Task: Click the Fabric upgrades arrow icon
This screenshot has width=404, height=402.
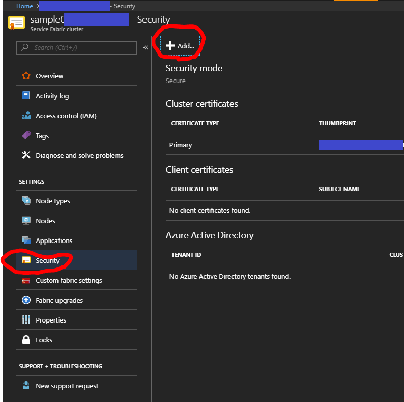Action: (x=26, y=300)
